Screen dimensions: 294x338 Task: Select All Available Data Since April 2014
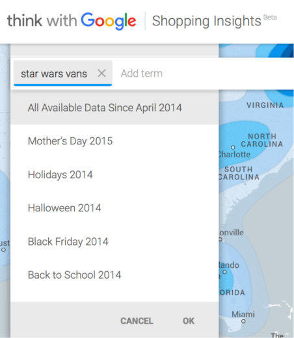(114, 108)
